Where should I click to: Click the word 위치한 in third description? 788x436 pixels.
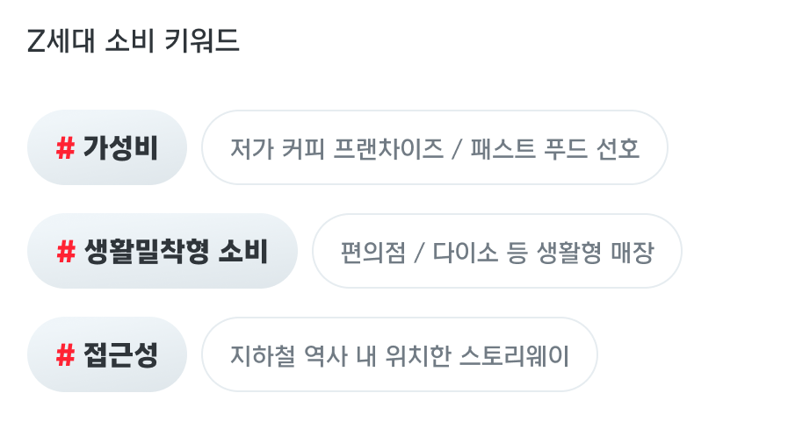pyautogui.click(x=418, y=355)
